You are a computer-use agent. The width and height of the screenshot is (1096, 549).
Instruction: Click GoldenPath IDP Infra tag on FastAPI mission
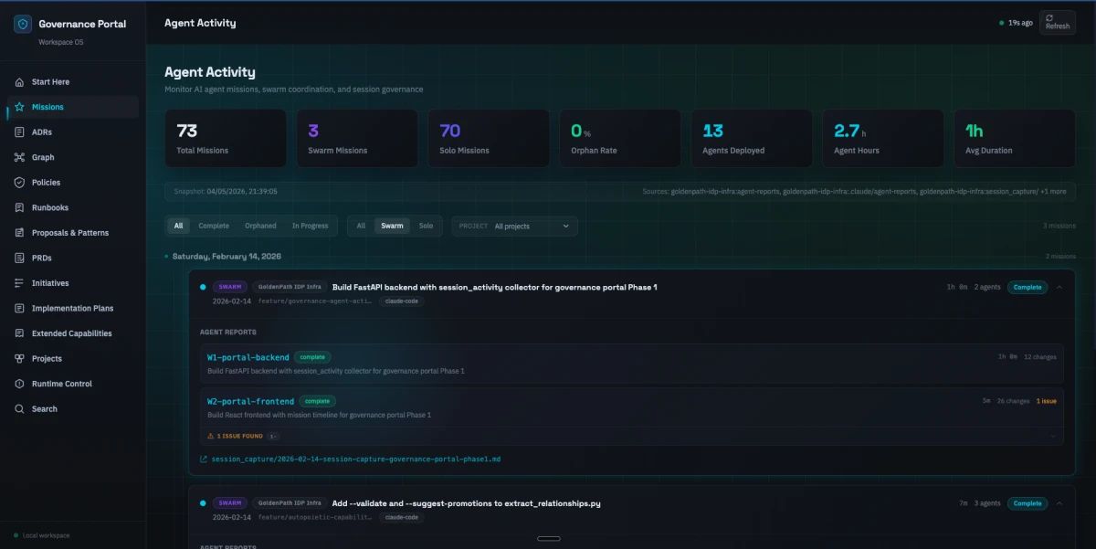[x=289, y=287]
